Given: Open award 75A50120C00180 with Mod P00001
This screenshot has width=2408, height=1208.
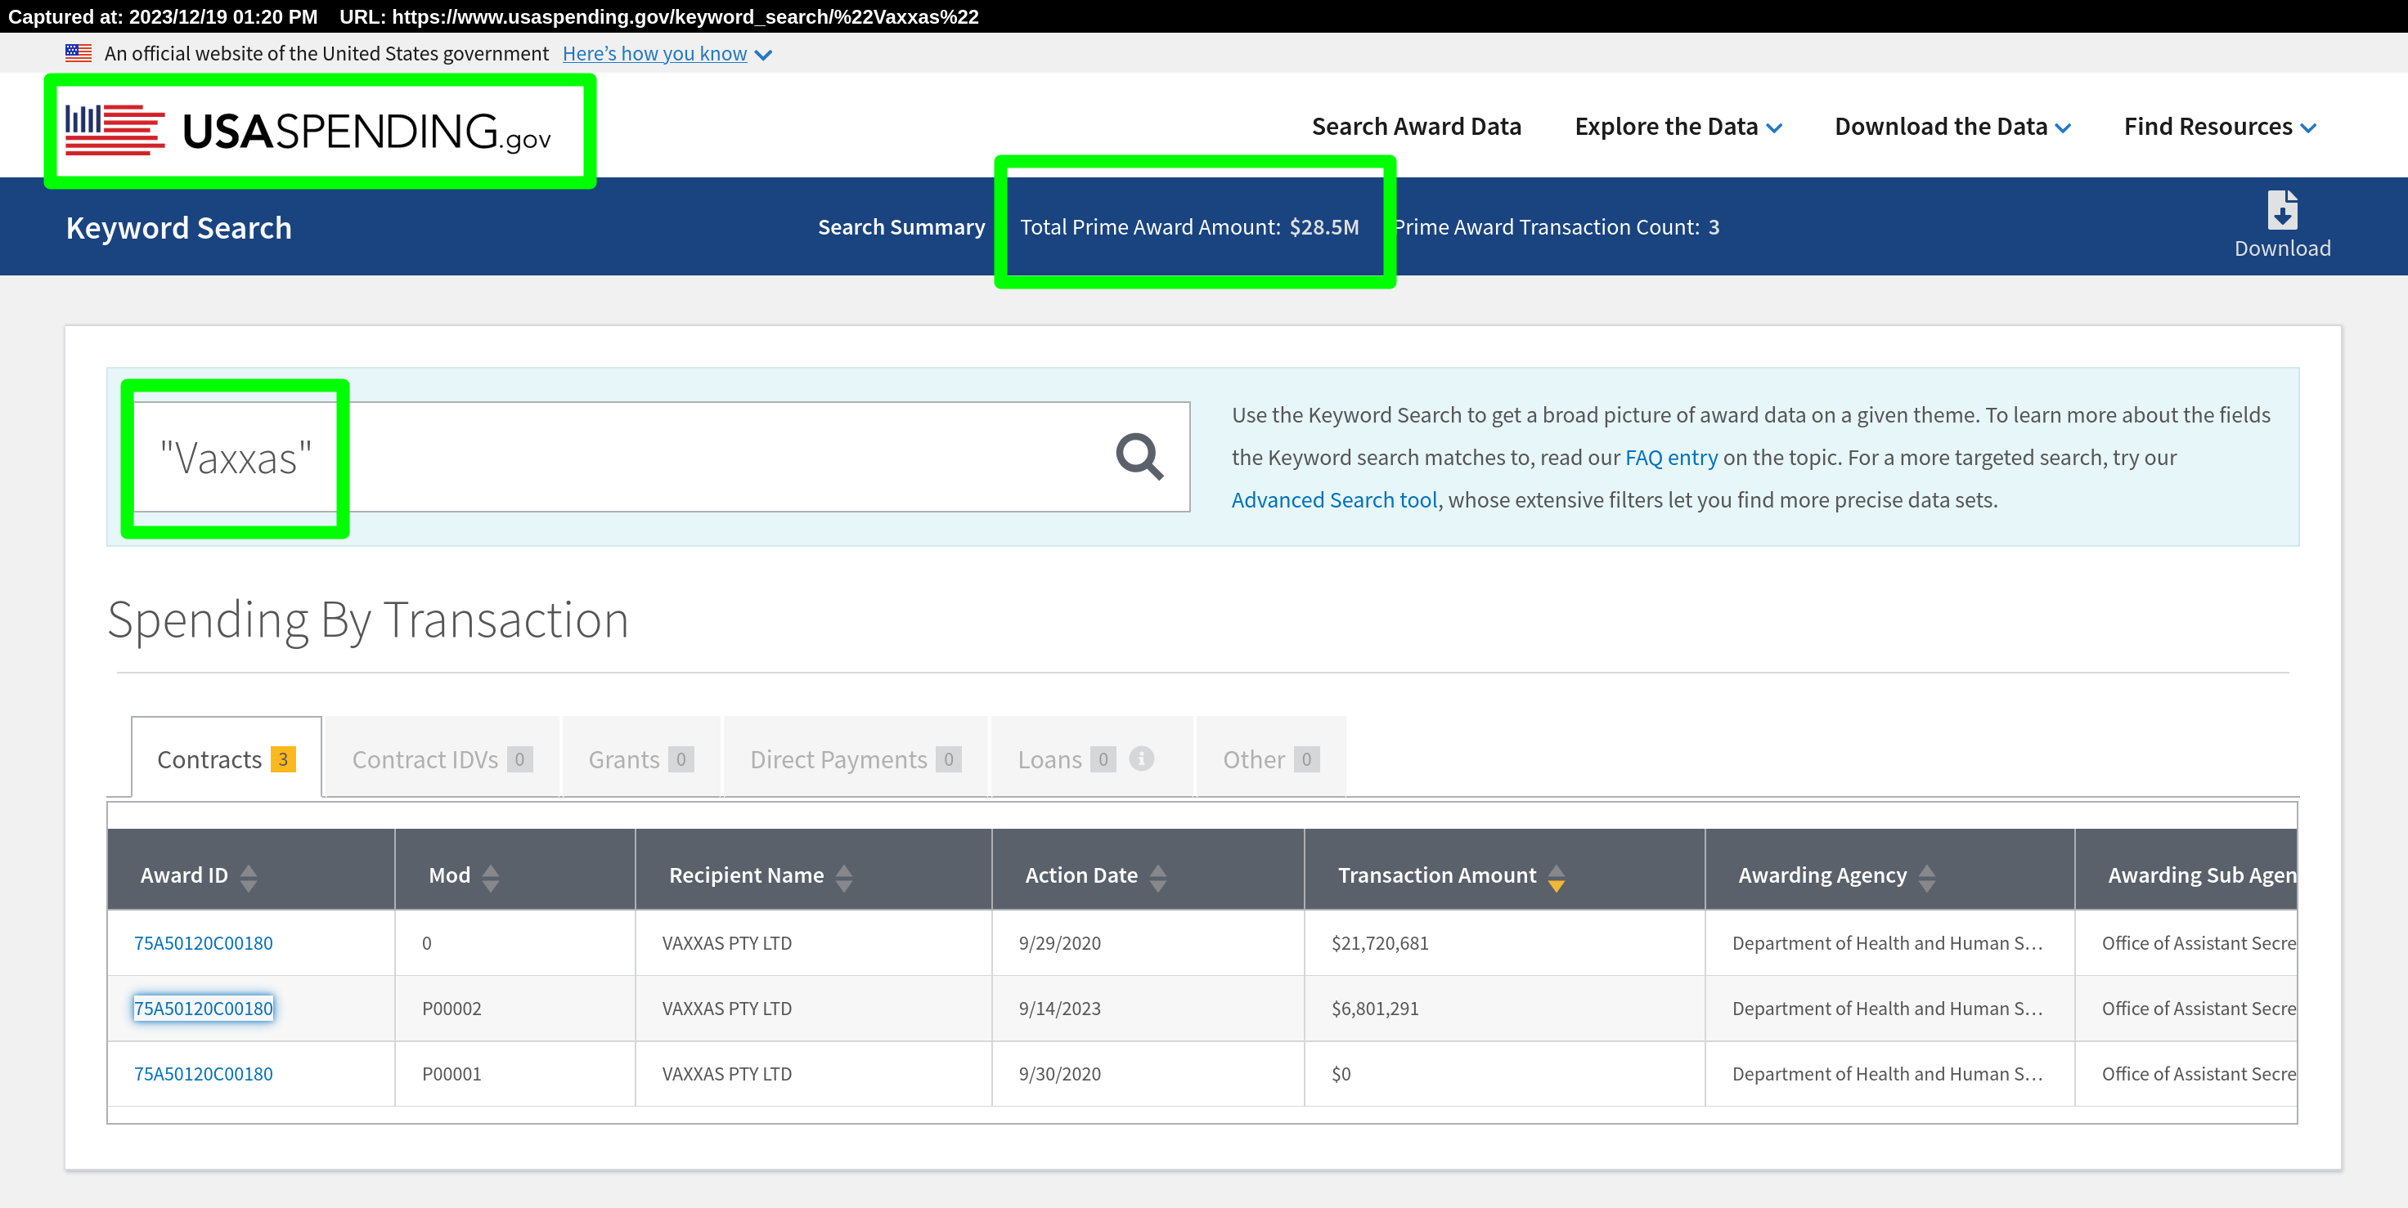Looking at the screenshot, I should click(203, 1073).
